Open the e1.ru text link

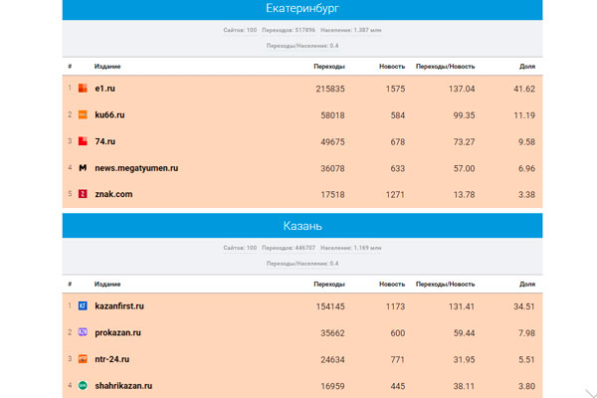[105, 89]
